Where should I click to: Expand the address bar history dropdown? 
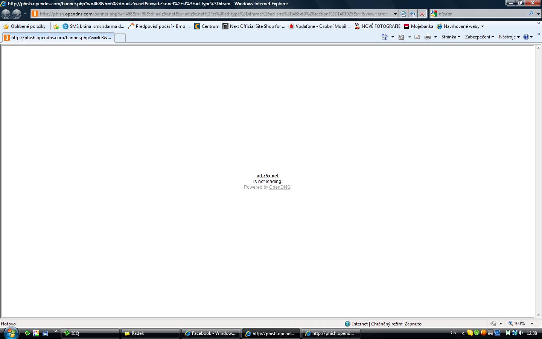pos(395,14)
